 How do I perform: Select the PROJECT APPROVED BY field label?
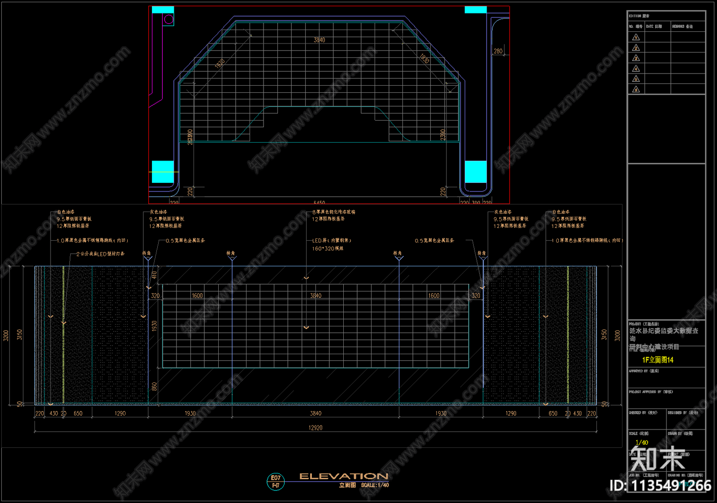[x=651, y=392]
